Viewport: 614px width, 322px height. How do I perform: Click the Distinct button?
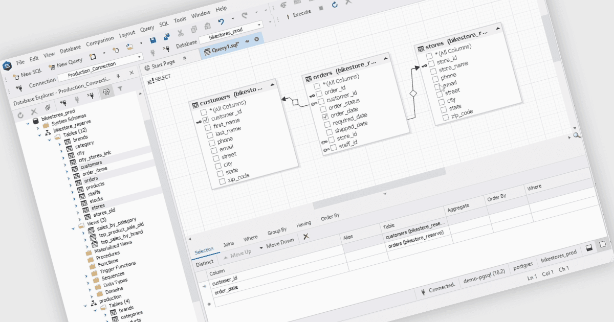205,263
